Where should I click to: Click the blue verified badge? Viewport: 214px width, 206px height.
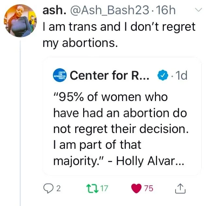click(162, 76)
